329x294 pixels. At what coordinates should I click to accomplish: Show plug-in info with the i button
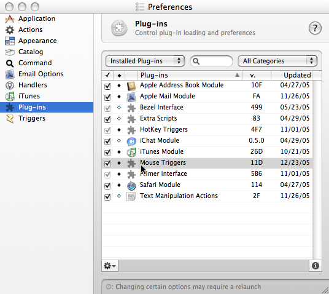tap(315, 266)
